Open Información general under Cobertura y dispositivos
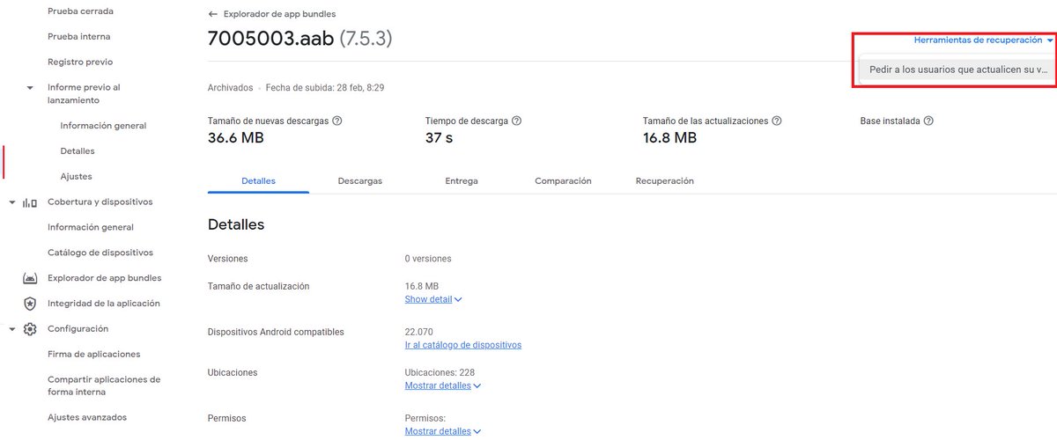The height and width of the screenshot is (440, 1057). tap(91, 227)
